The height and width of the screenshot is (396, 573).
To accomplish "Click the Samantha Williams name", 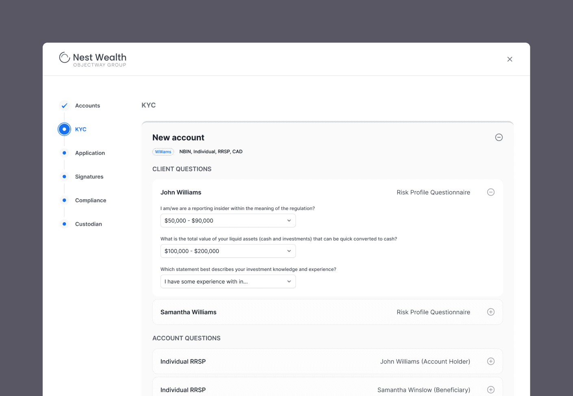I will click(188, 312).
